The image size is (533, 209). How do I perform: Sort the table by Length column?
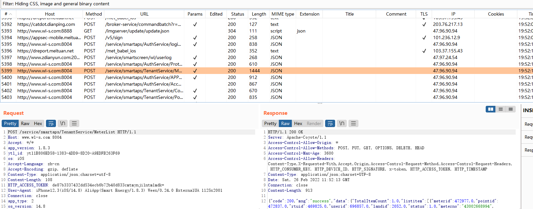tap(259, 14)
